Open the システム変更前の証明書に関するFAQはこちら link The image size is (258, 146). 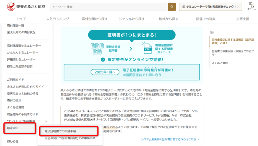tap(170, 139)
